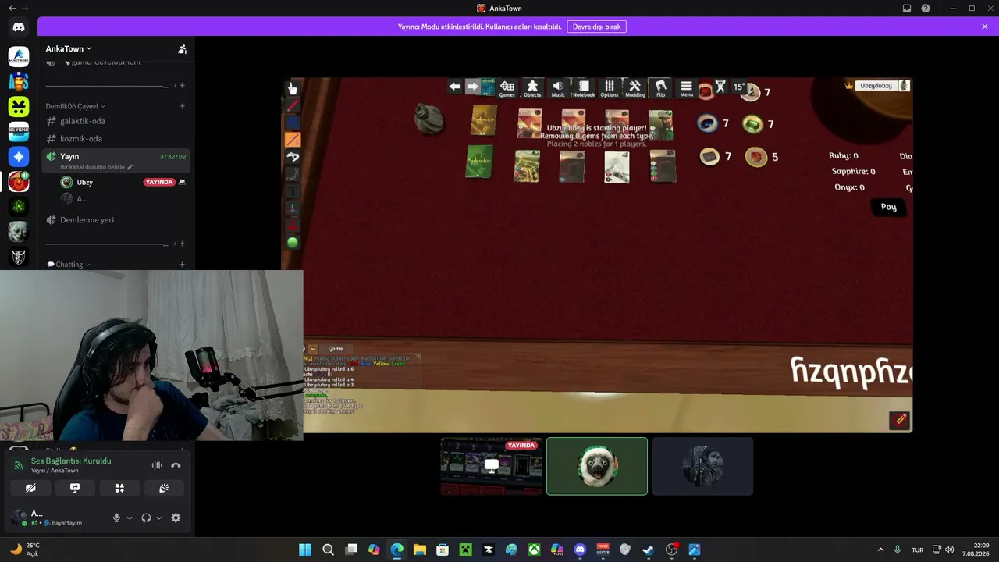The height and width of the screenshot is (562, 999).
Task: Open the Tabletop Options panel
Action: 610,88
